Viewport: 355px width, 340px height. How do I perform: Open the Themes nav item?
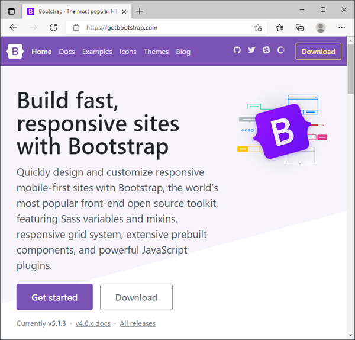point(156,52)
